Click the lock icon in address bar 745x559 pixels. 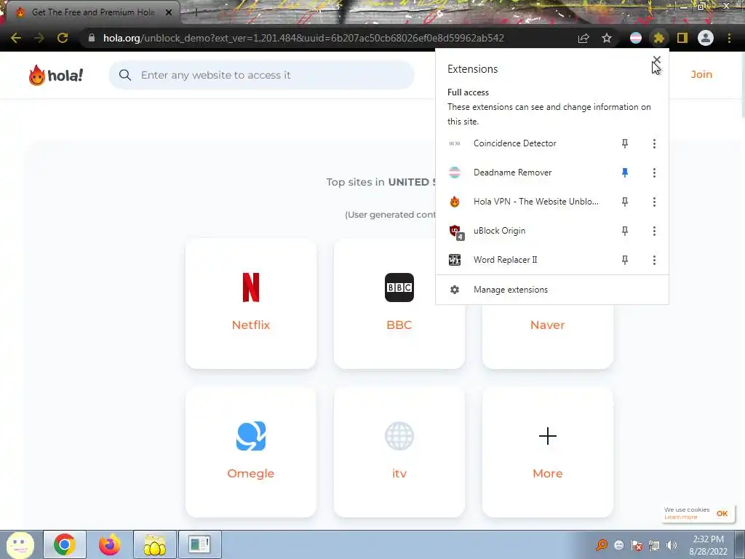coord(92,38)
